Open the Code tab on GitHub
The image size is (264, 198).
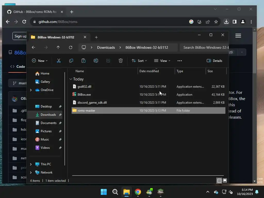[x=18, y=67]
